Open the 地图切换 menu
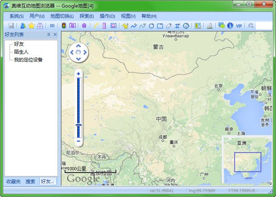Viewport: 276px width, 197px height. [62, 16]
